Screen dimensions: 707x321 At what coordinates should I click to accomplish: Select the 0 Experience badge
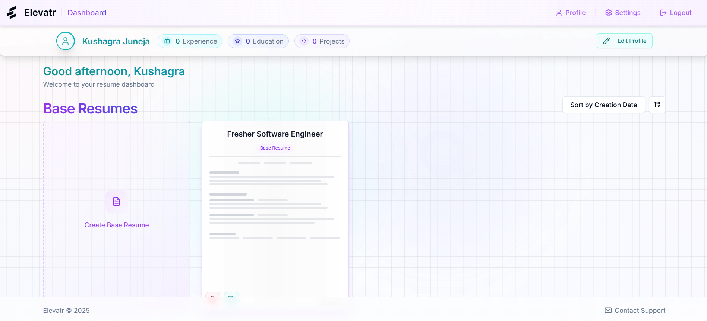190,41
